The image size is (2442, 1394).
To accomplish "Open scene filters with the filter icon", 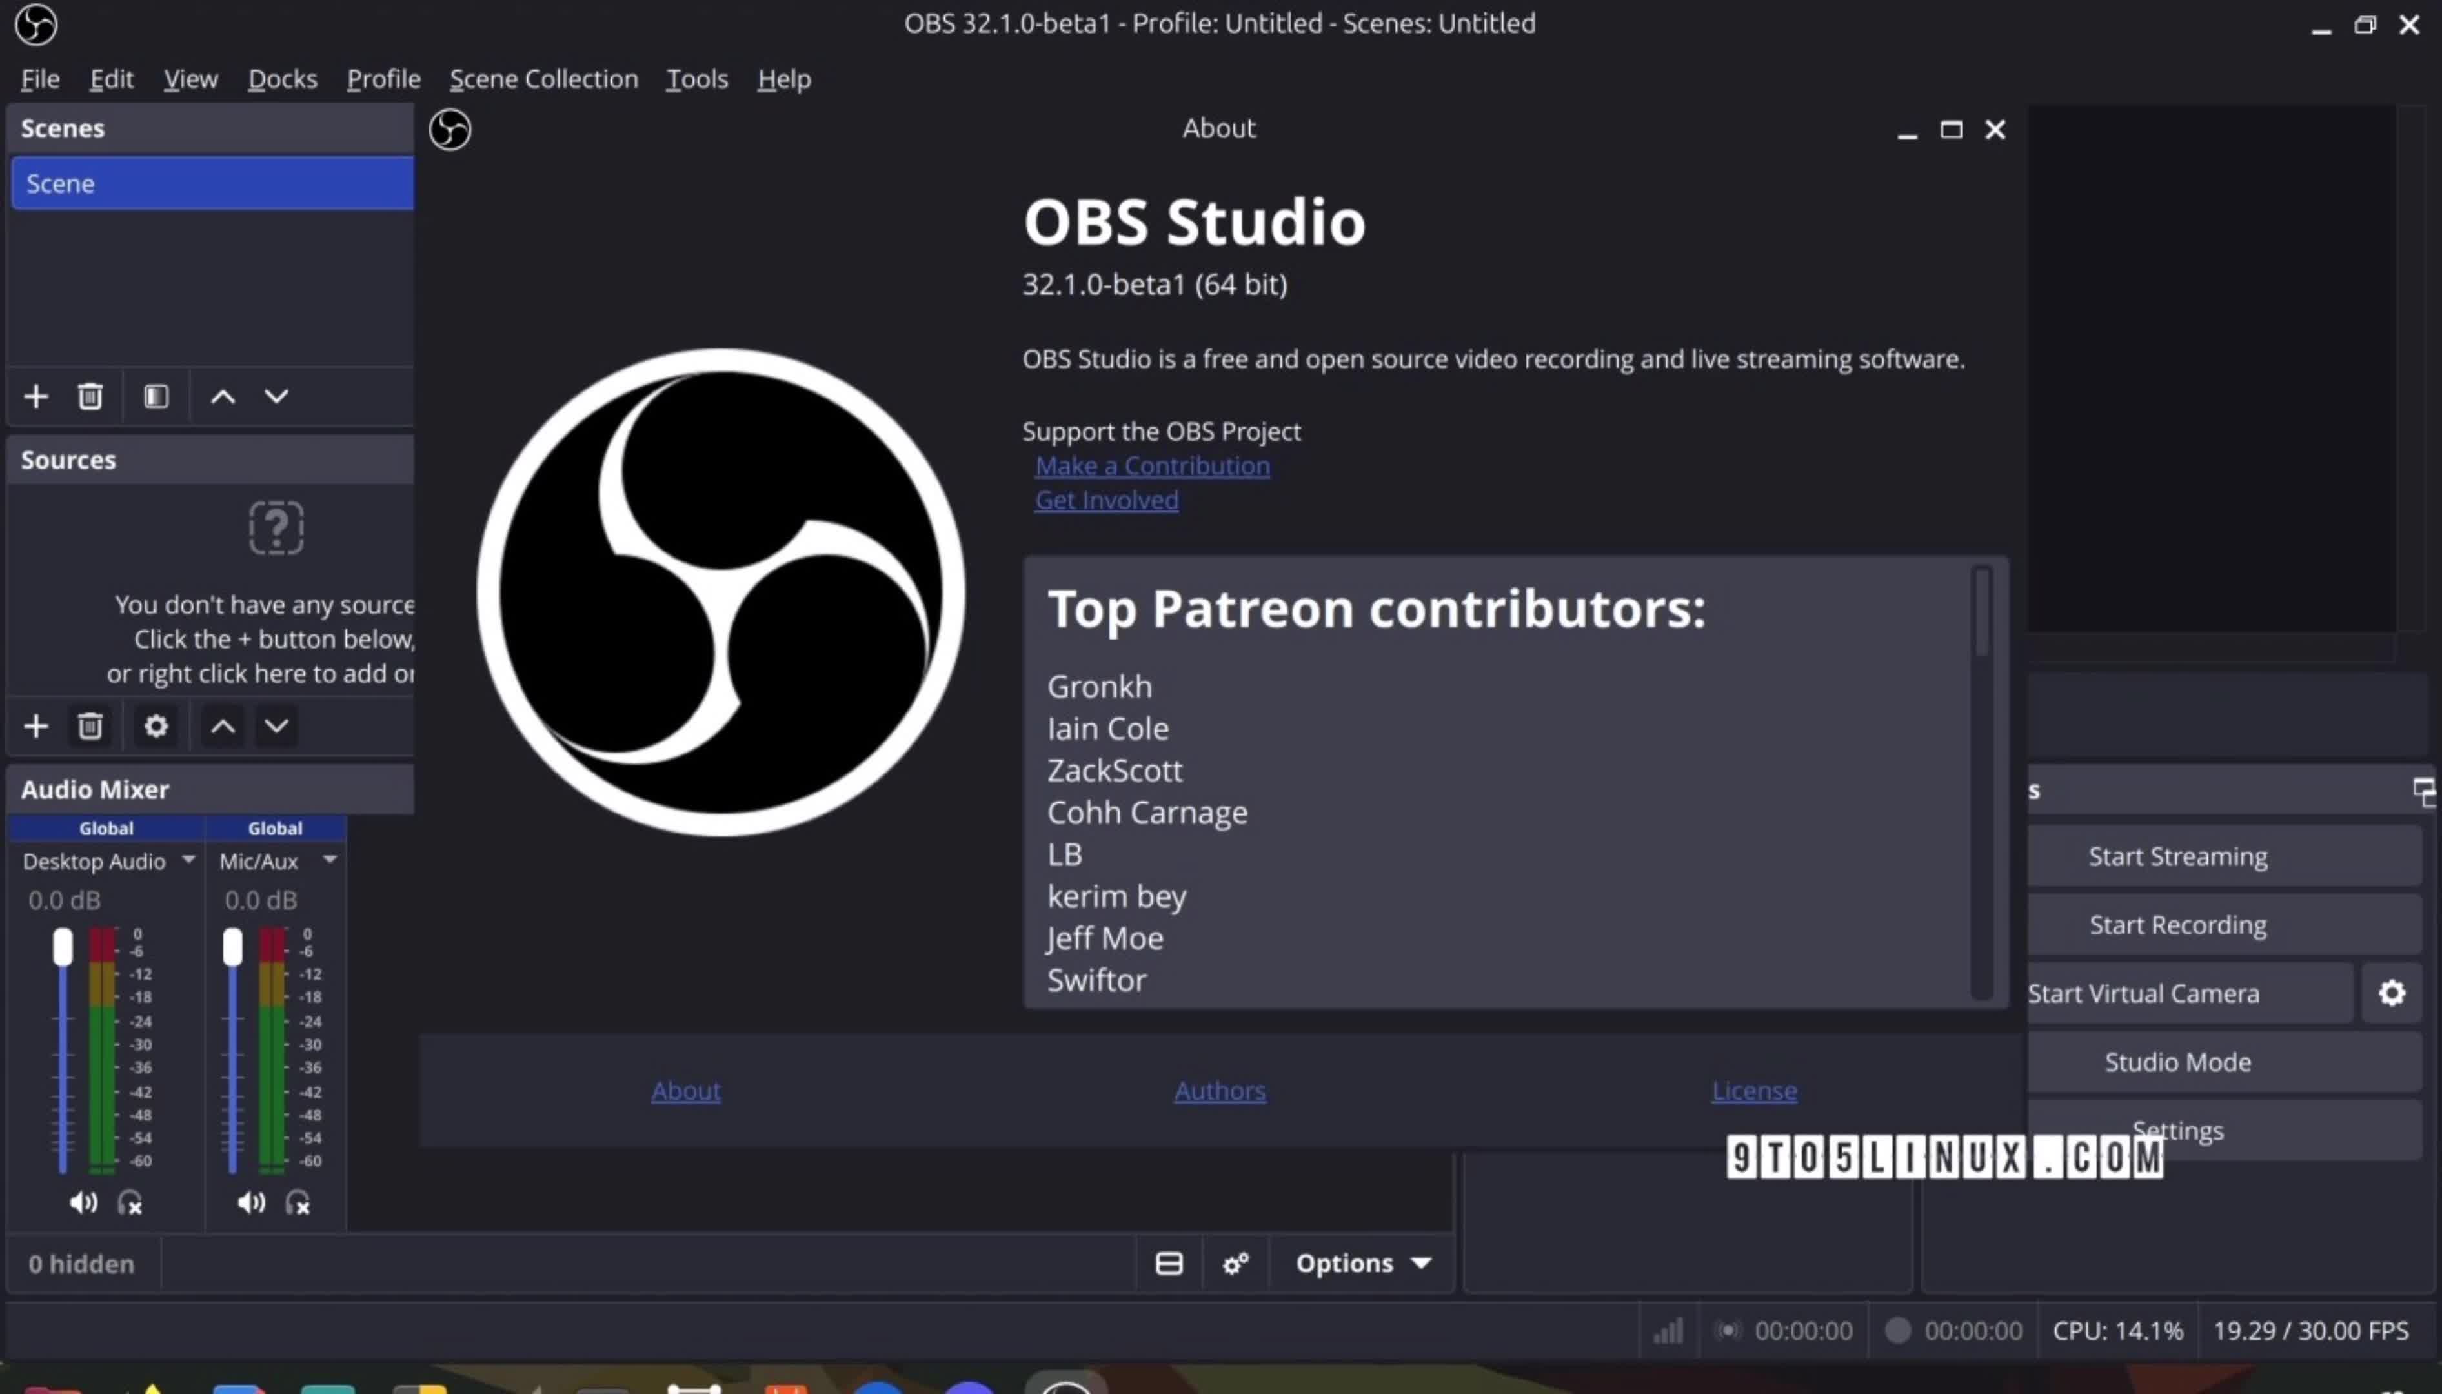I will click(x=155, y=396).
